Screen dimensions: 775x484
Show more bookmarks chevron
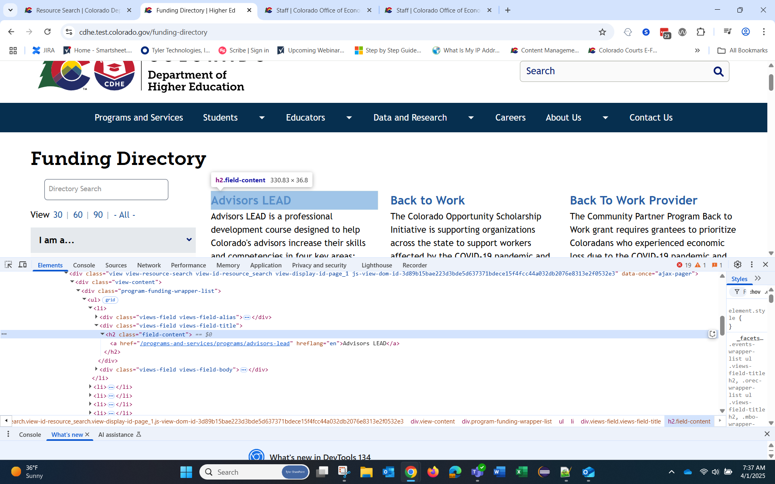click(x=697, y=50)
